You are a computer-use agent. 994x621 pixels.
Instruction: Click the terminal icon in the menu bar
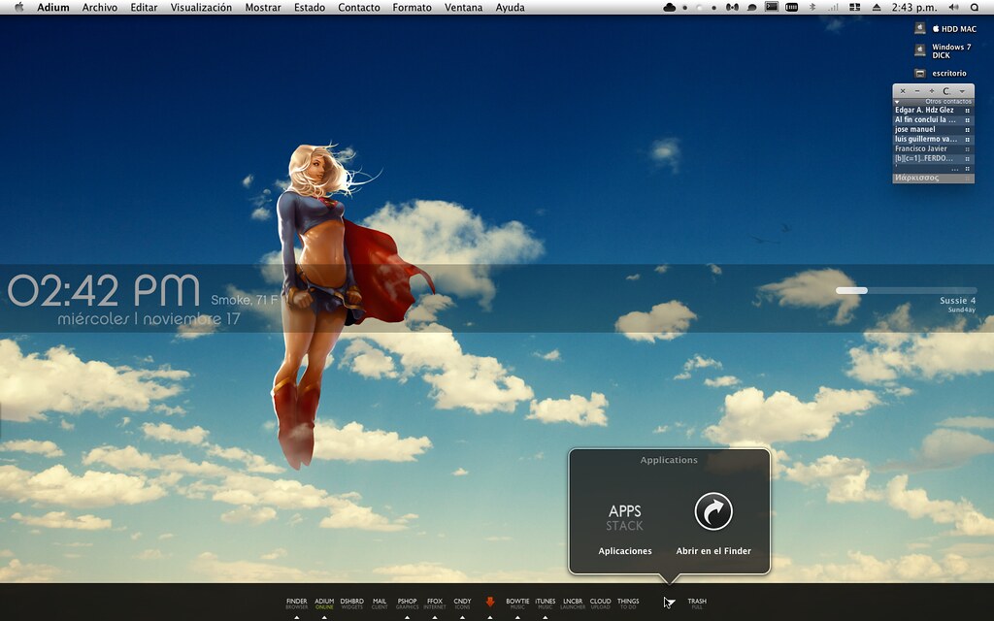pyautogui.click(x=772, y=7)
